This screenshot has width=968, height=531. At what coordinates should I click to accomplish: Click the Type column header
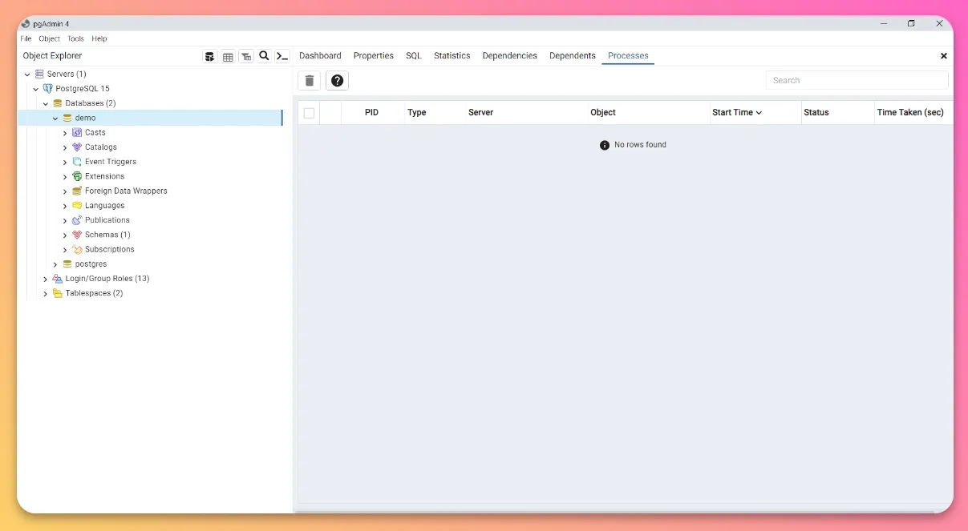click(x=417, y=113)
